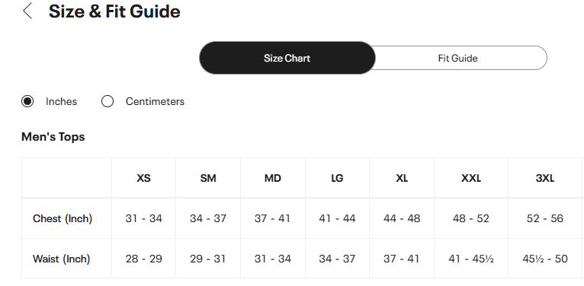Click the Chest (Inch) row label
The height and width of the screenshot is (286, 584).
(x=63, y=218)
